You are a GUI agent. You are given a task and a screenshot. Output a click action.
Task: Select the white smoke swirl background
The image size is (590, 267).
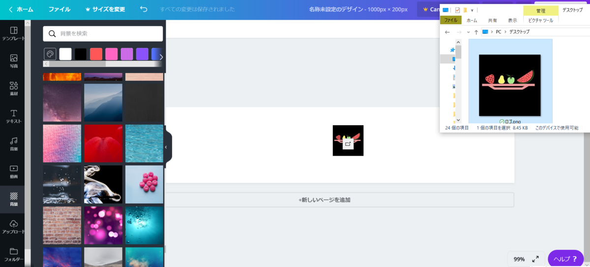[103, 185]
